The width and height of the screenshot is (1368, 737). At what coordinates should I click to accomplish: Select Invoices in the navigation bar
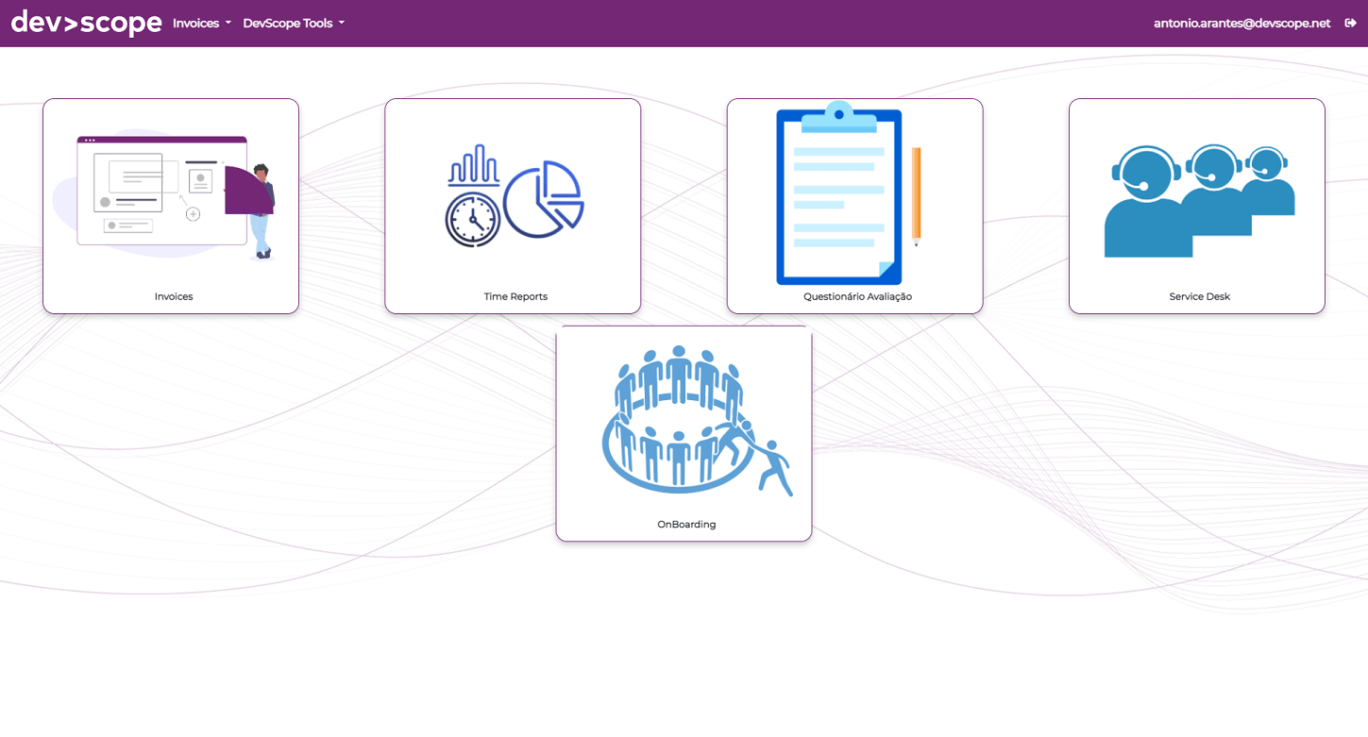[194, 23]
